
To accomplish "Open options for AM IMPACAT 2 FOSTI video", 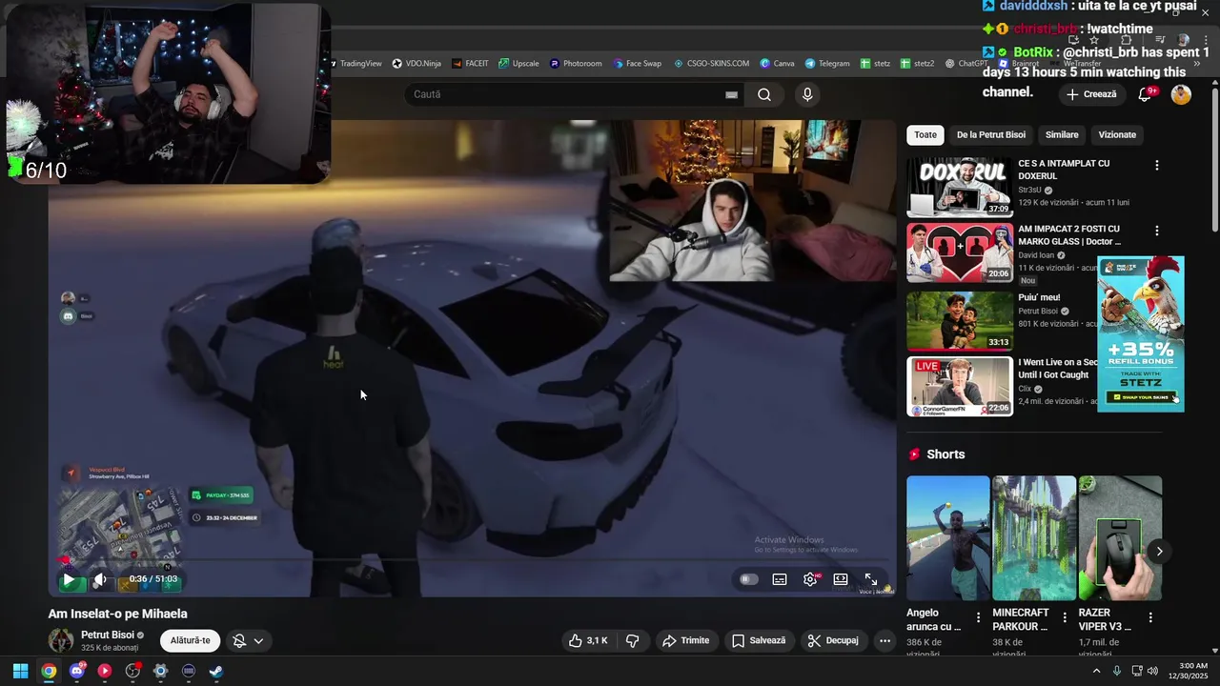I will click(1157, 231).
